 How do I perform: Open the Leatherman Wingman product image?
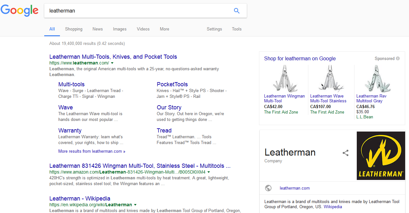(x=284, y=78)
